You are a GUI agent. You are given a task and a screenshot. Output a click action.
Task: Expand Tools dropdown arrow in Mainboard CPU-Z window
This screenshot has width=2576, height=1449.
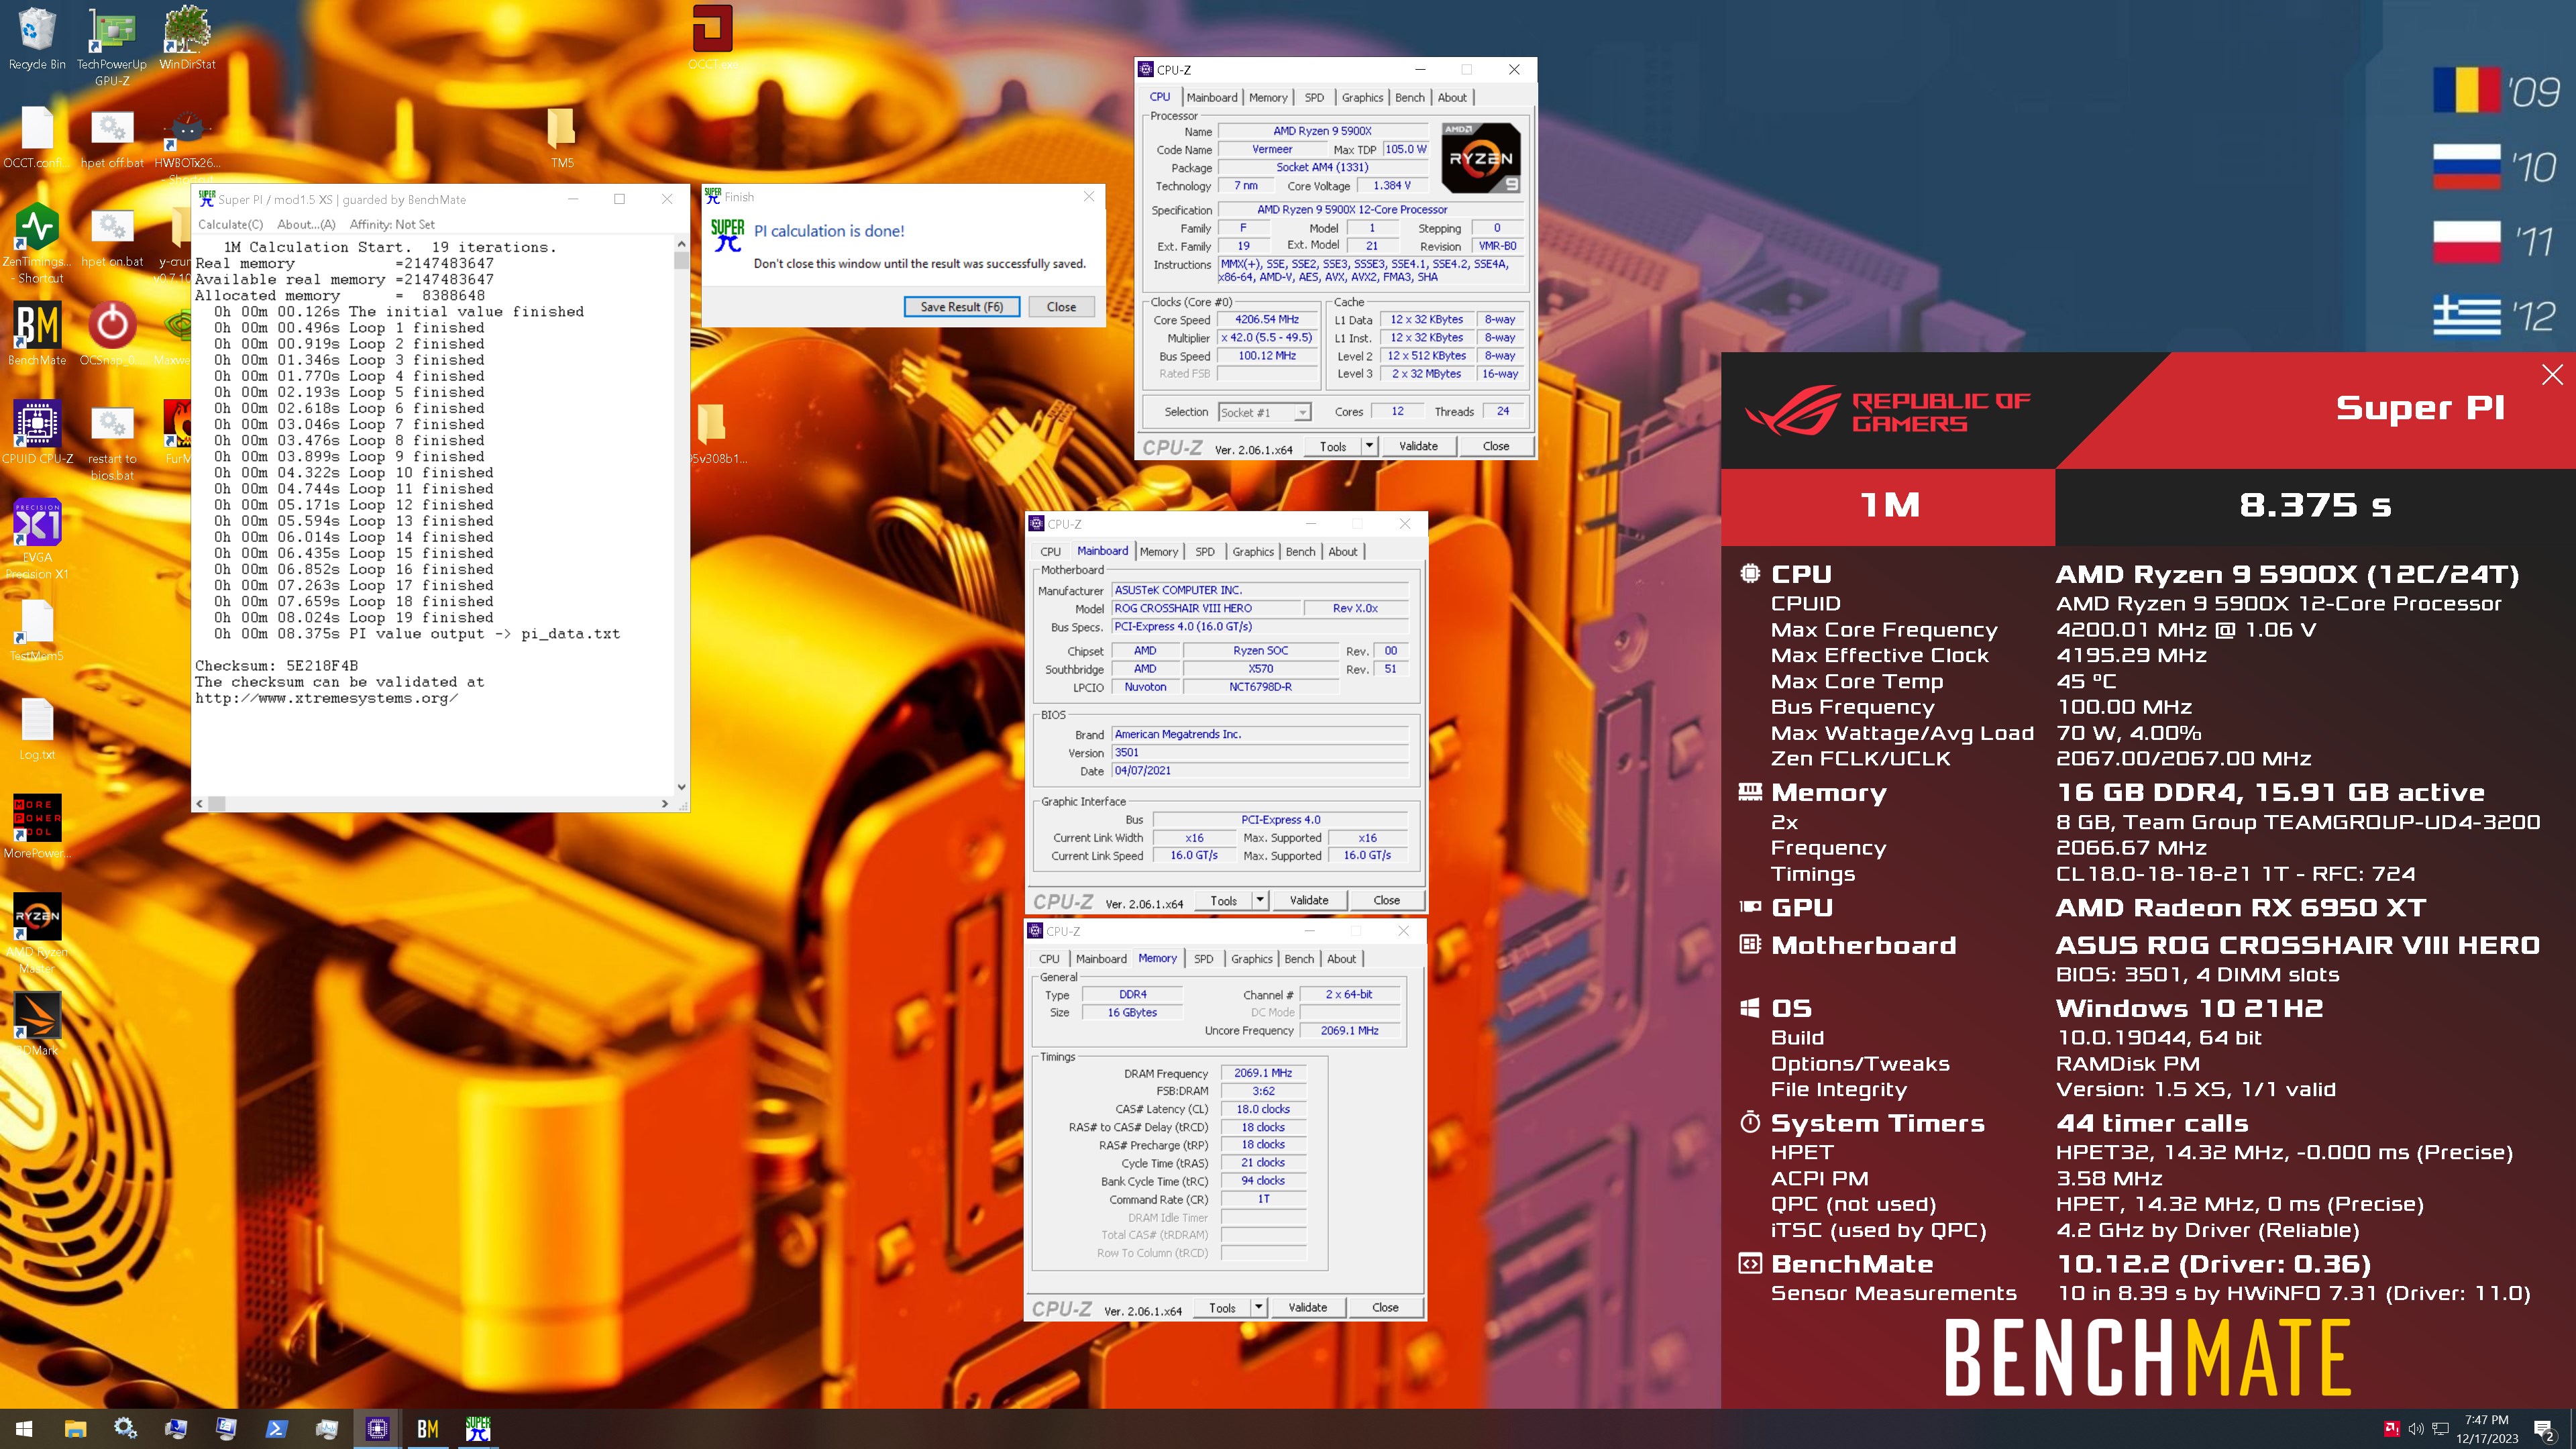1260,900
